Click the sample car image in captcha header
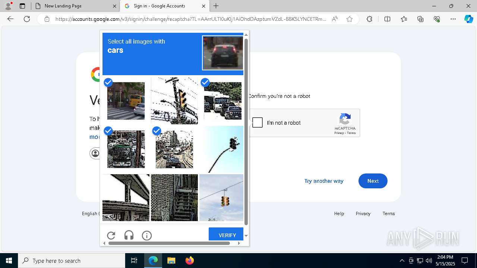Viewport: 477px width, 268px height. coord(223,53)
